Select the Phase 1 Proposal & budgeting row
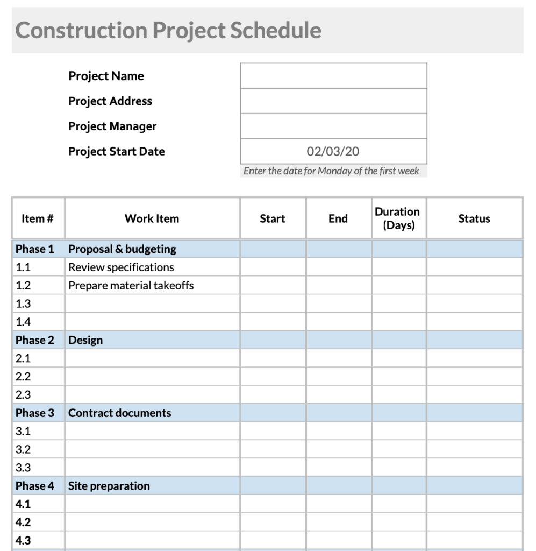The width and height of the screenshot is (536, 551). (x=122, y=249)
